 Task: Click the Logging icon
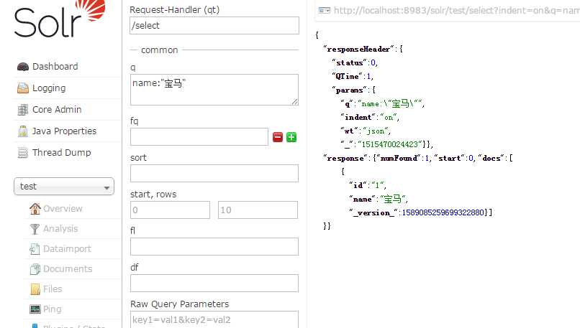23,88
